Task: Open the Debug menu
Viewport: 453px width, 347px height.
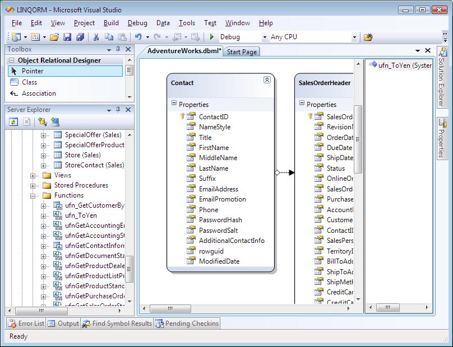Action: click(x=137, y=23)
